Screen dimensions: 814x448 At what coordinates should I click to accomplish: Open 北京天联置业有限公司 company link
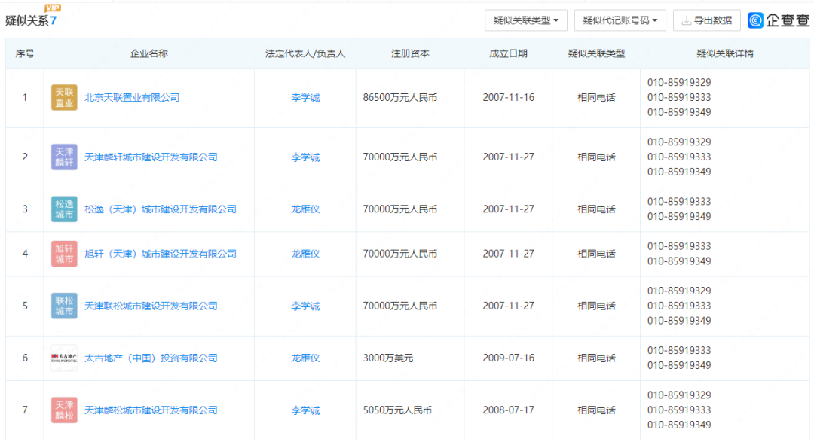click(x=132, y=98)
